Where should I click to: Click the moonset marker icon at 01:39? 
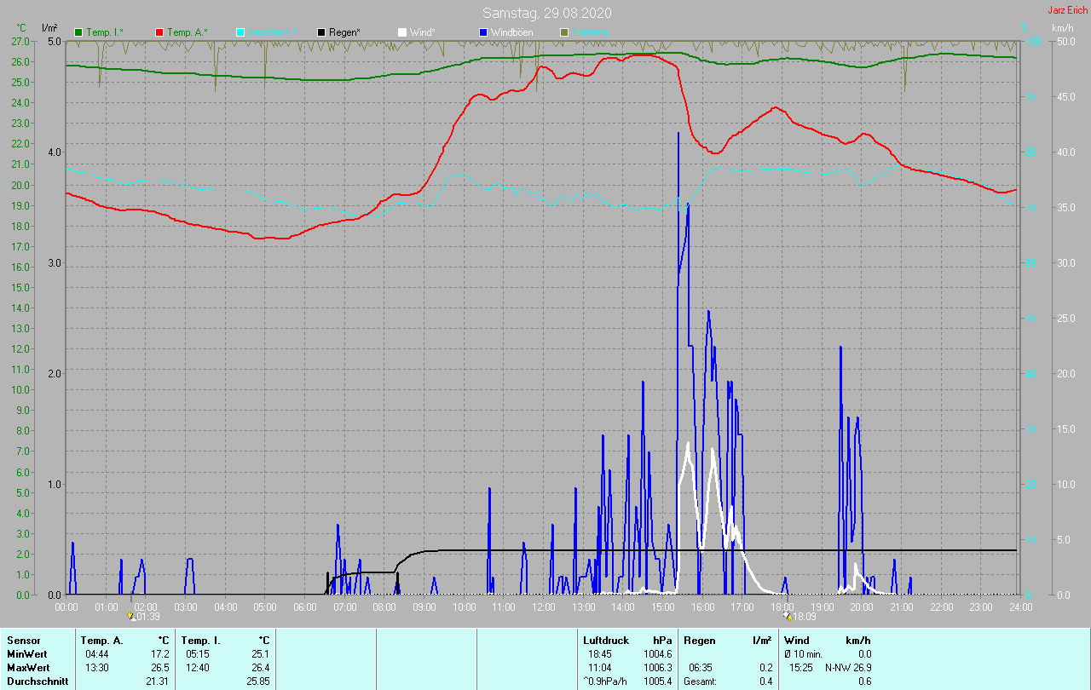pyautogui.click(x=131, y=616)
